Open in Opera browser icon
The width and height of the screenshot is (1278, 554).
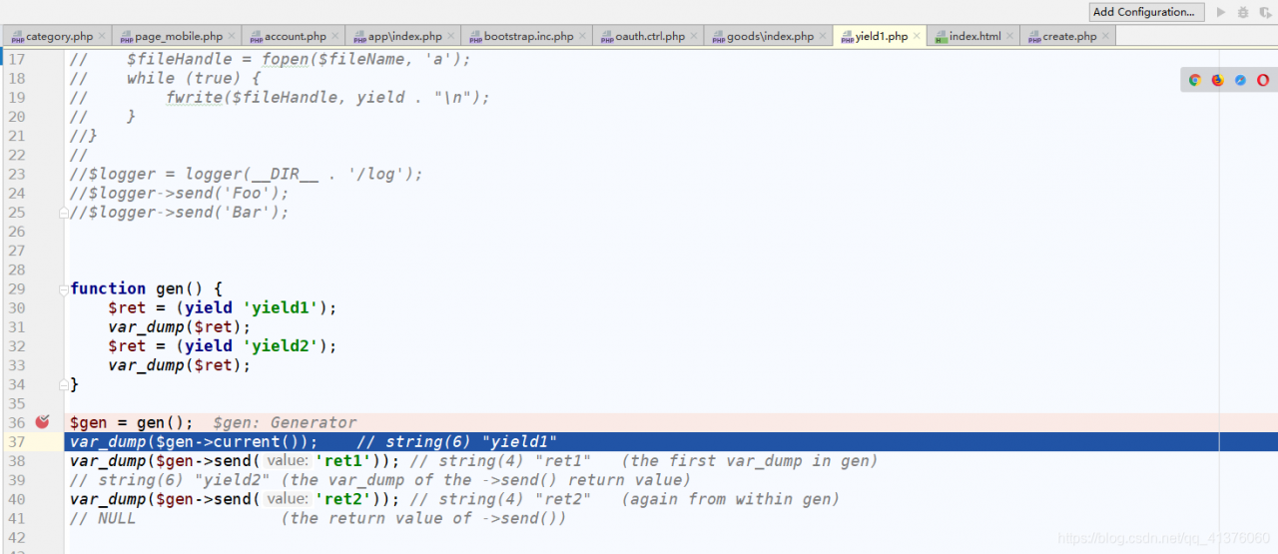pos(1263,80)
